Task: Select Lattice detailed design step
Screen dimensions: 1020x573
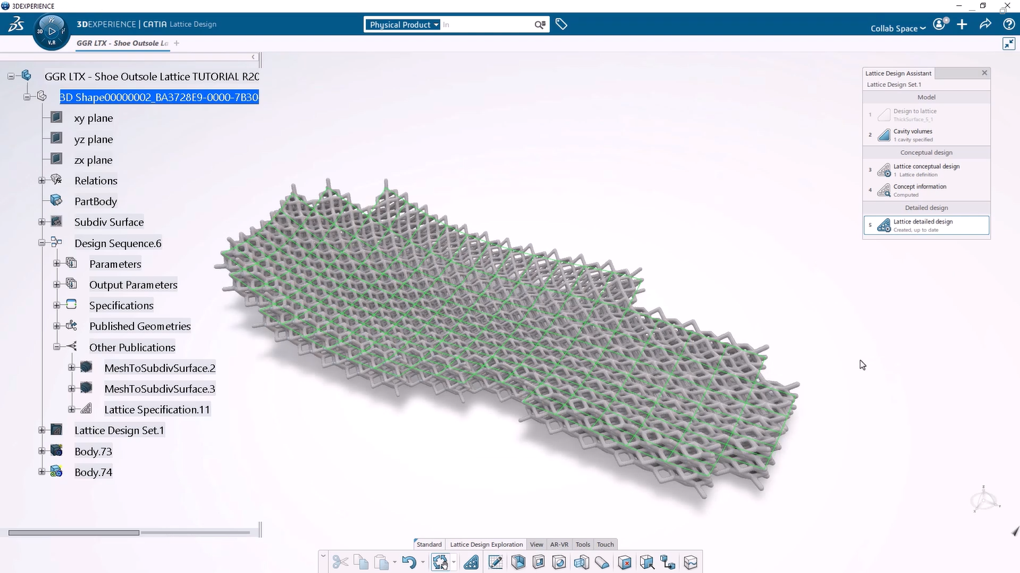Action: 926,225
